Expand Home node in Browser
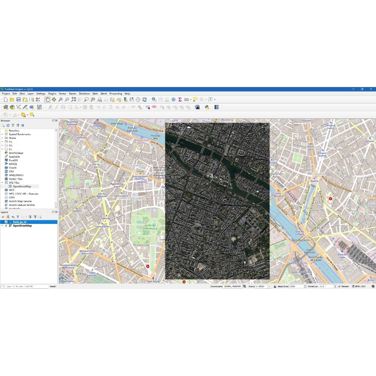The height and width of the screenshot is (376, 376). coord(3,138)
